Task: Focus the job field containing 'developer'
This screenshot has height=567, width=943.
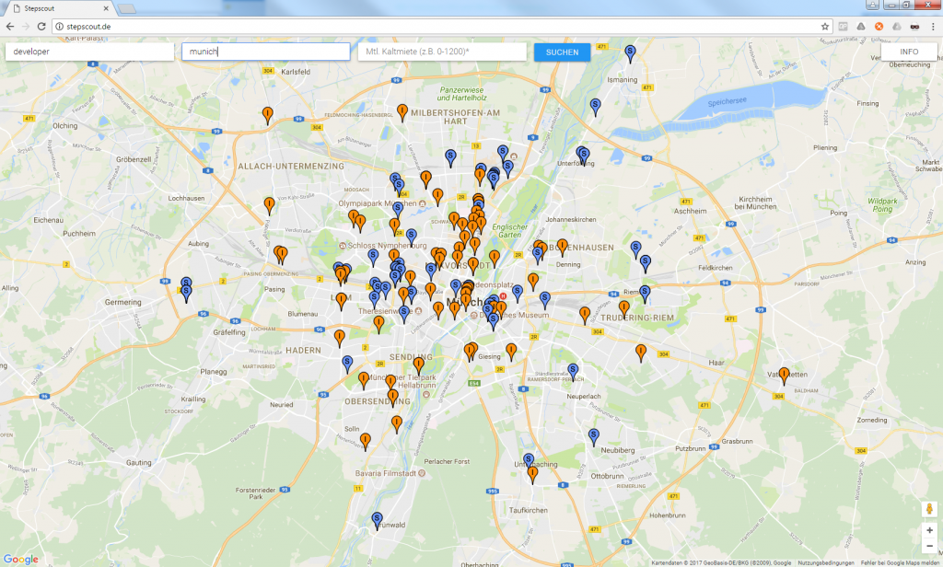Action: point(89,52)
